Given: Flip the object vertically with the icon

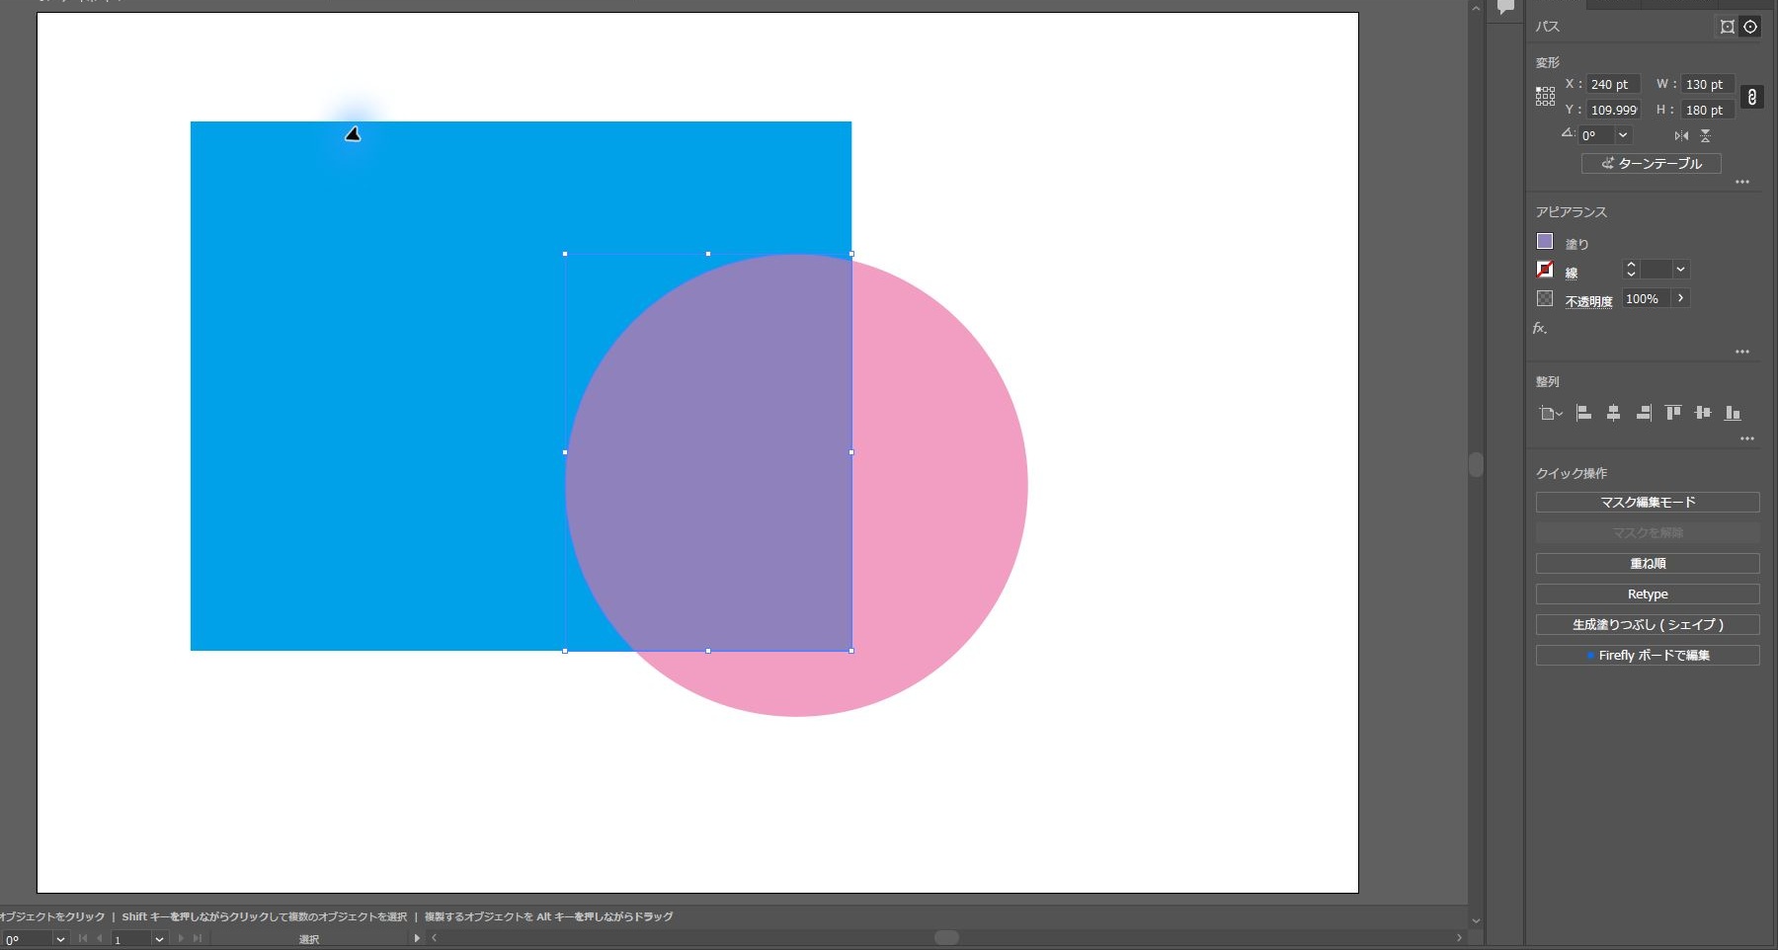Looking at the screenshot, I should 1705,135.
